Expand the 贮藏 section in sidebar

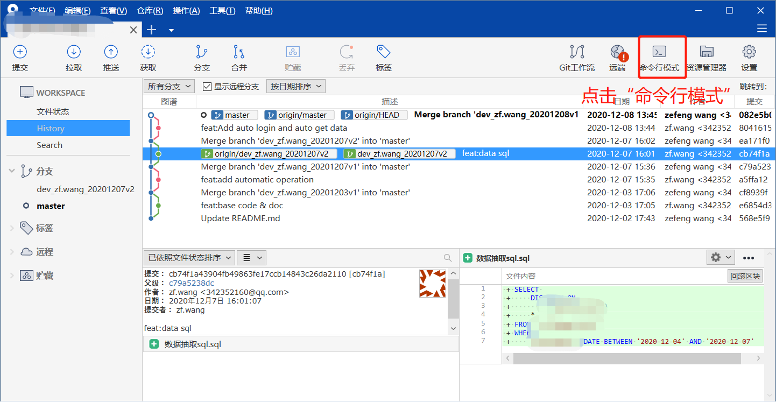coord(12,276)
